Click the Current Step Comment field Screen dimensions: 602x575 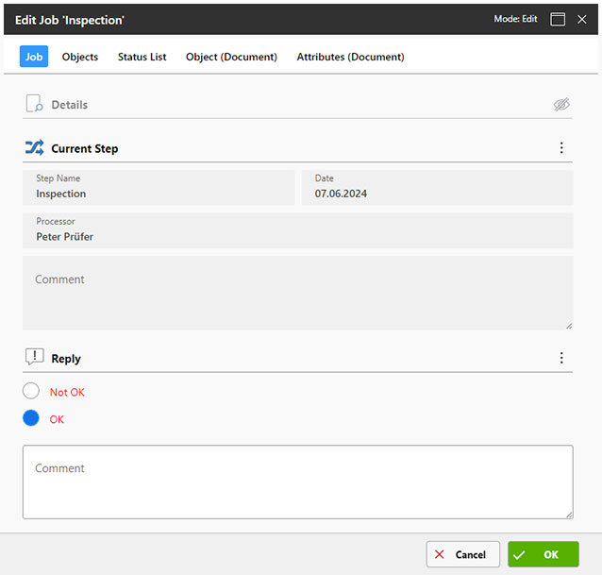tap(297, 293)
